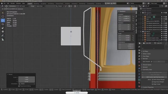Image resolution: width=168 pixels, height=94 pixels.
Task: Open the Physics properties tab icon
Action: 139,74
